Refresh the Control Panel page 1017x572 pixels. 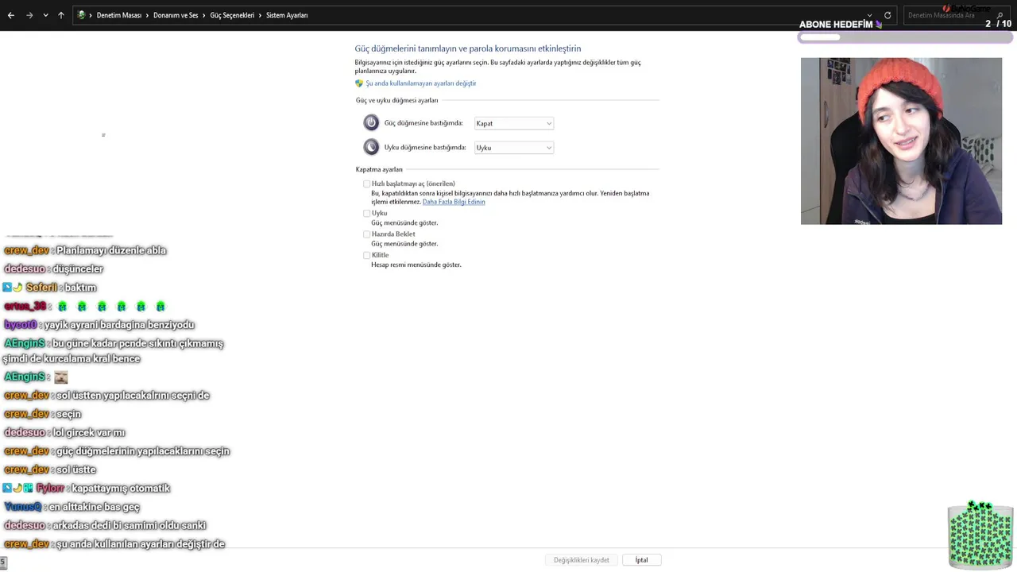[887, 15]
